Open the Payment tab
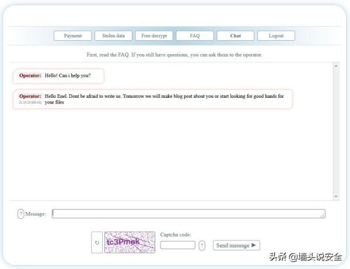The image size is (350, 269). (x=73, y=36)
